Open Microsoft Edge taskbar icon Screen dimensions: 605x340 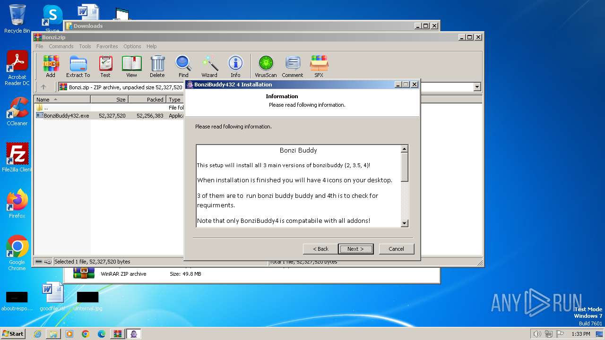102,334
